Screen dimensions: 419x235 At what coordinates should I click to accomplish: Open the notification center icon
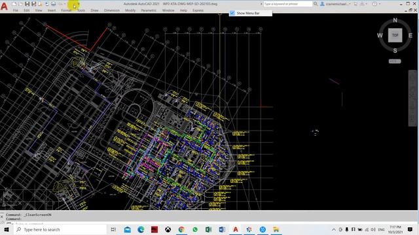410,229
